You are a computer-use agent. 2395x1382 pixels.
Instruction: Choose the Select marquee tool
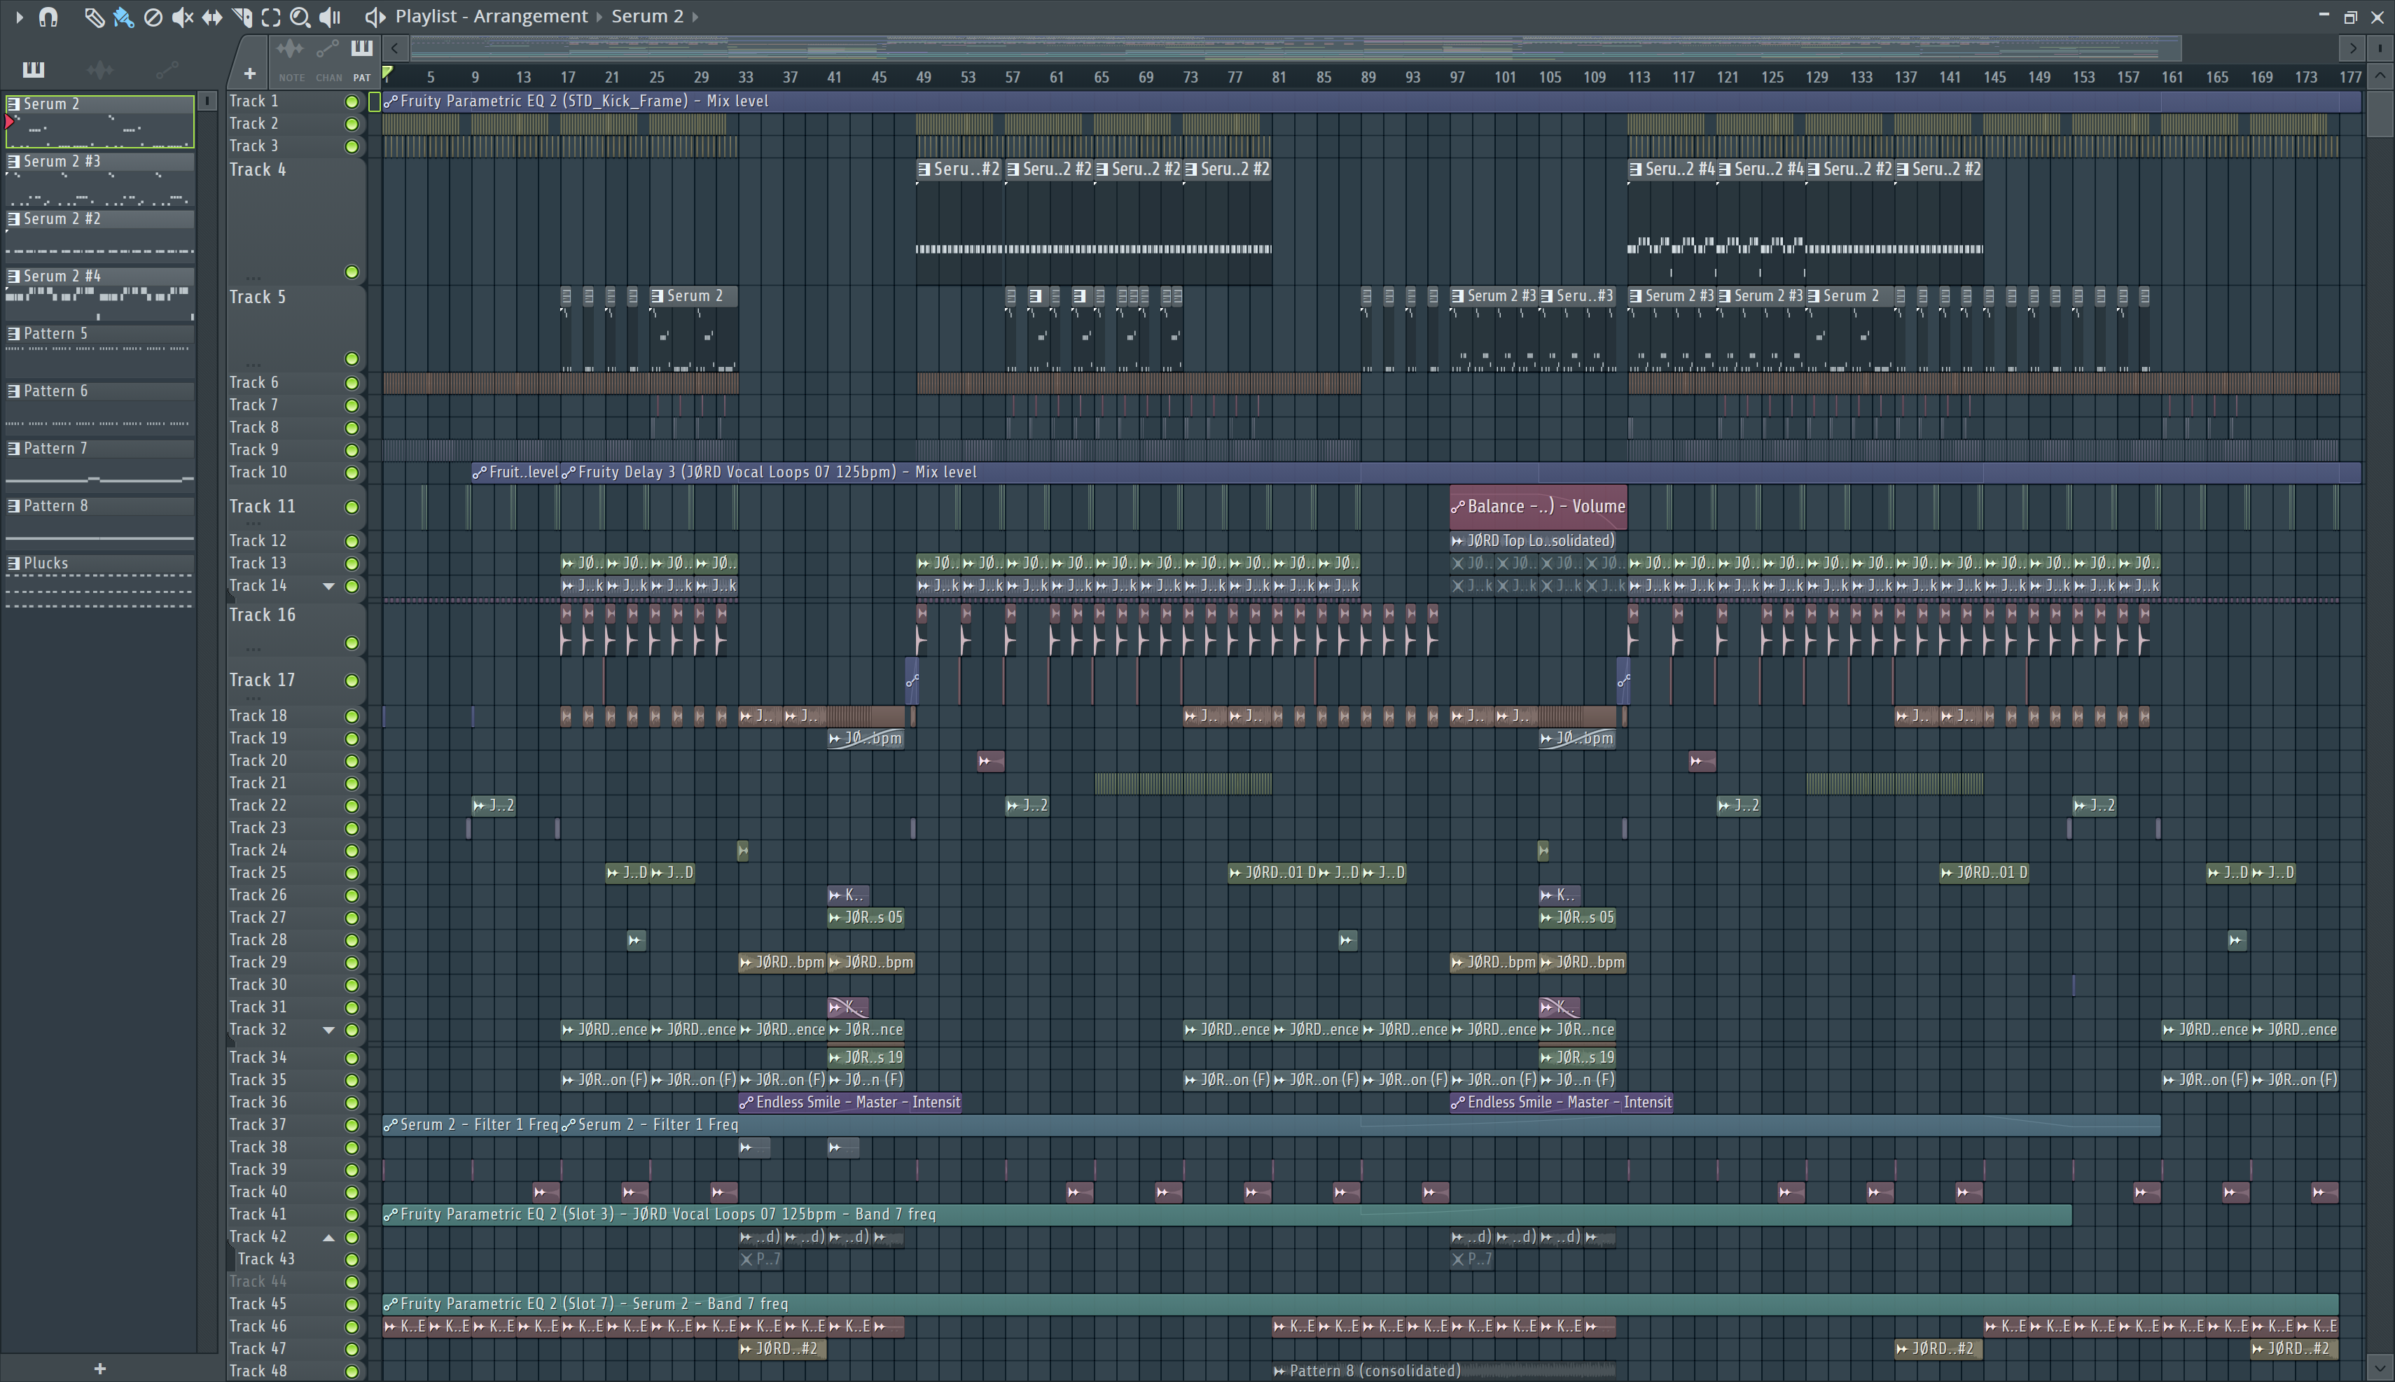[x=270, y=16]
